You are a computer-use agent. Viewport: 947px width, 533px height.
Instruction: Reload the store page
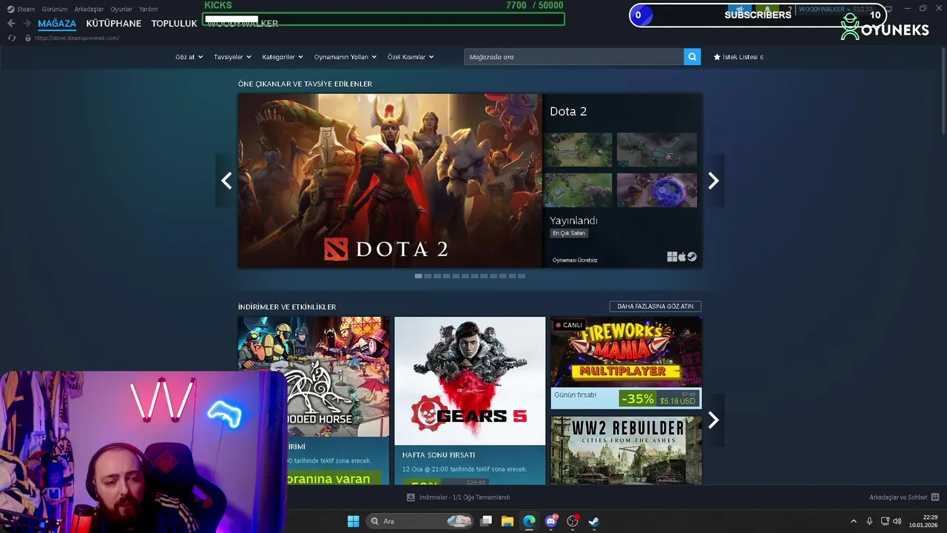tap(11, 38)
